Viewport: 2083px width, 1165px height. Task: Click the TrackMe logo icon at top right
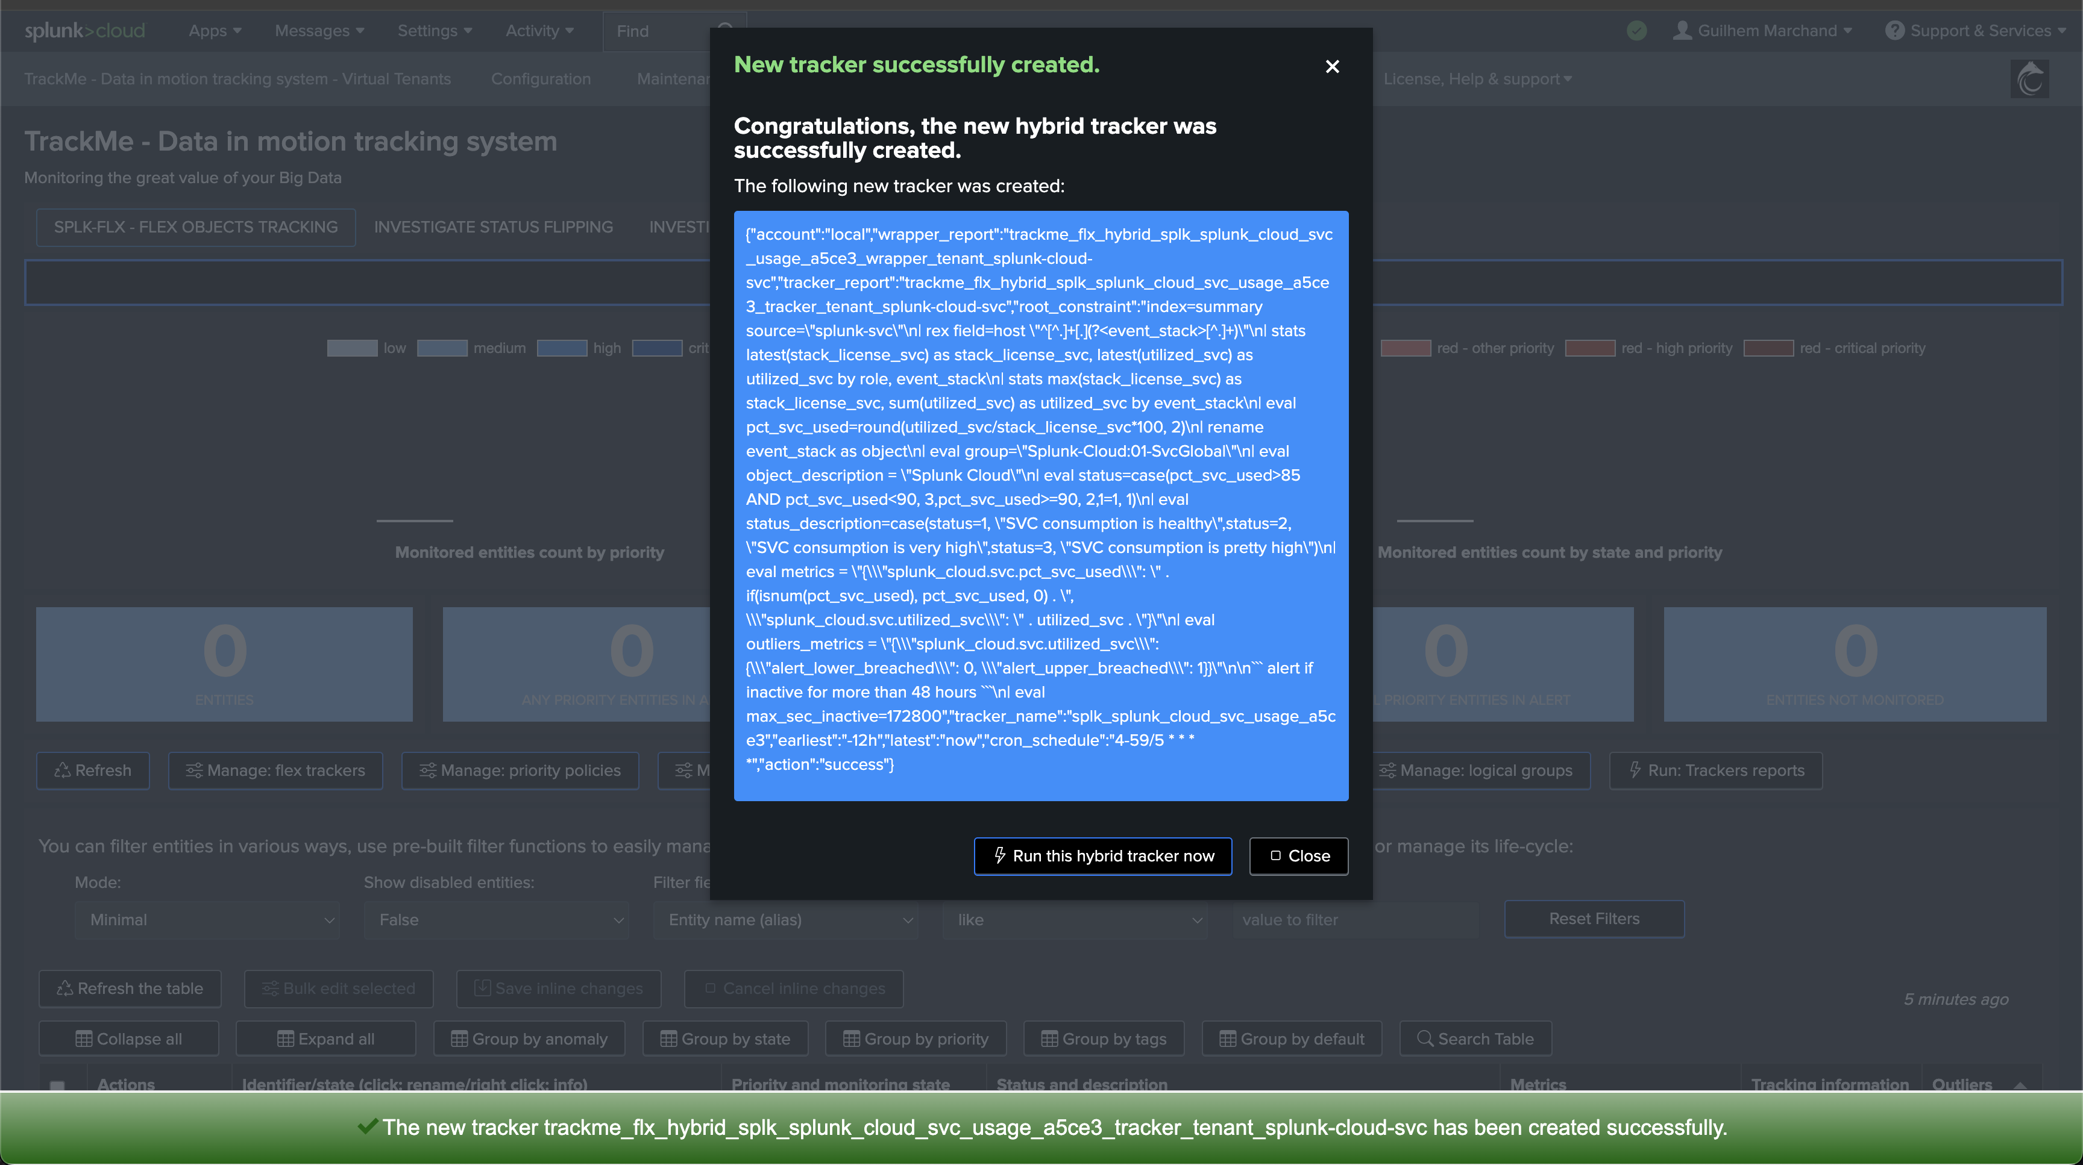point(2029,79)
